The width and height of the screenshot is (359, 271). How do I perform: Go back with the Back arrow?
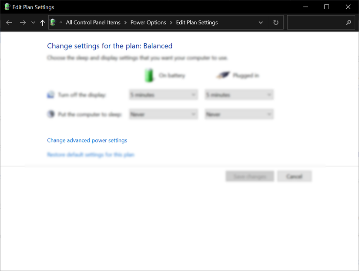(x=9, y=23)
